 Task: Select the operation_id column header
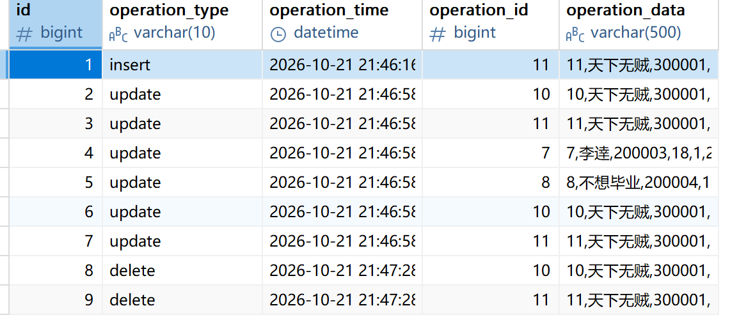pyautogui.click(x=491, y=24)
